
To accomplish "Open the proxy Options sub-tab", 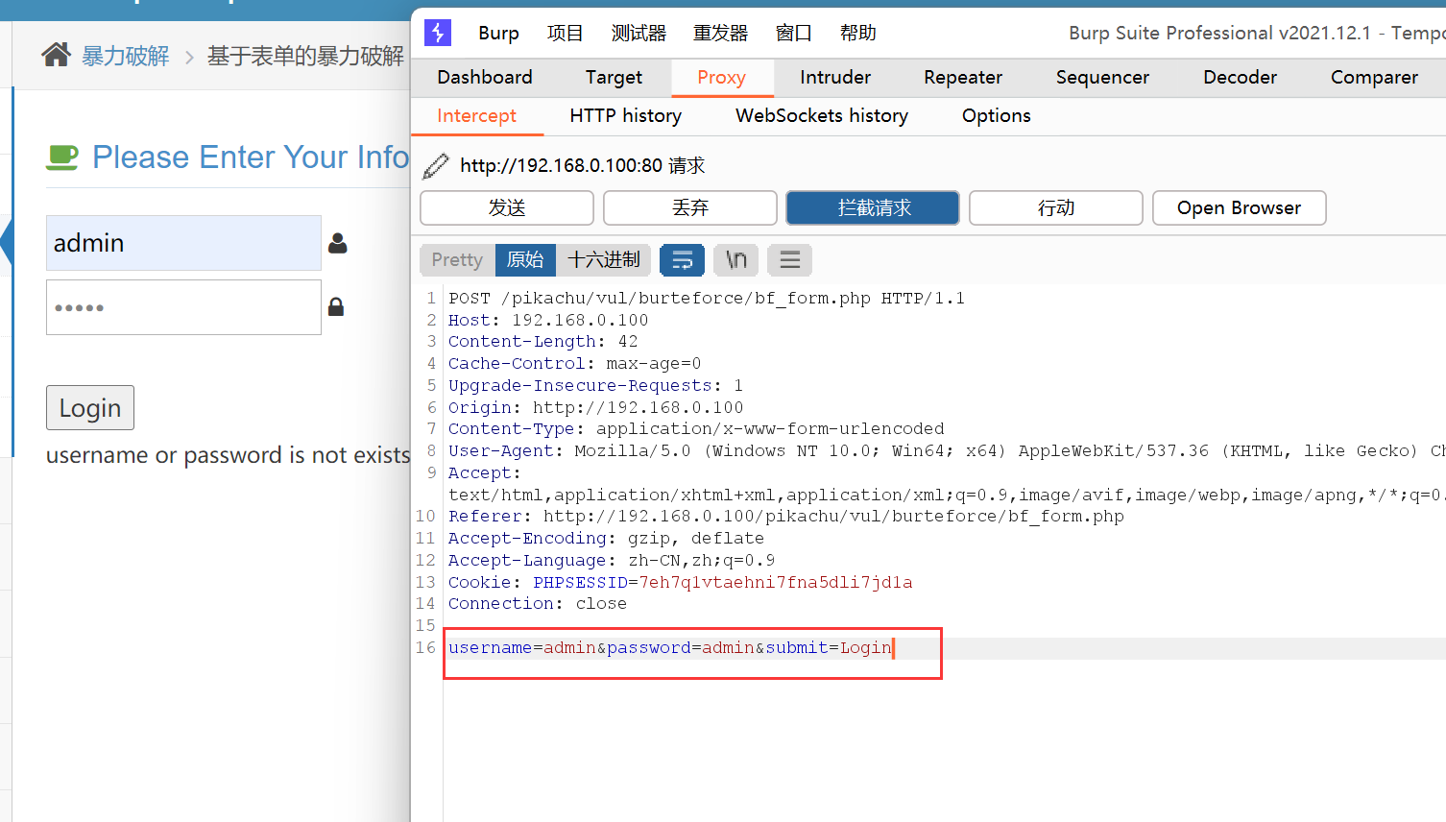I will [x=997, y=115].
